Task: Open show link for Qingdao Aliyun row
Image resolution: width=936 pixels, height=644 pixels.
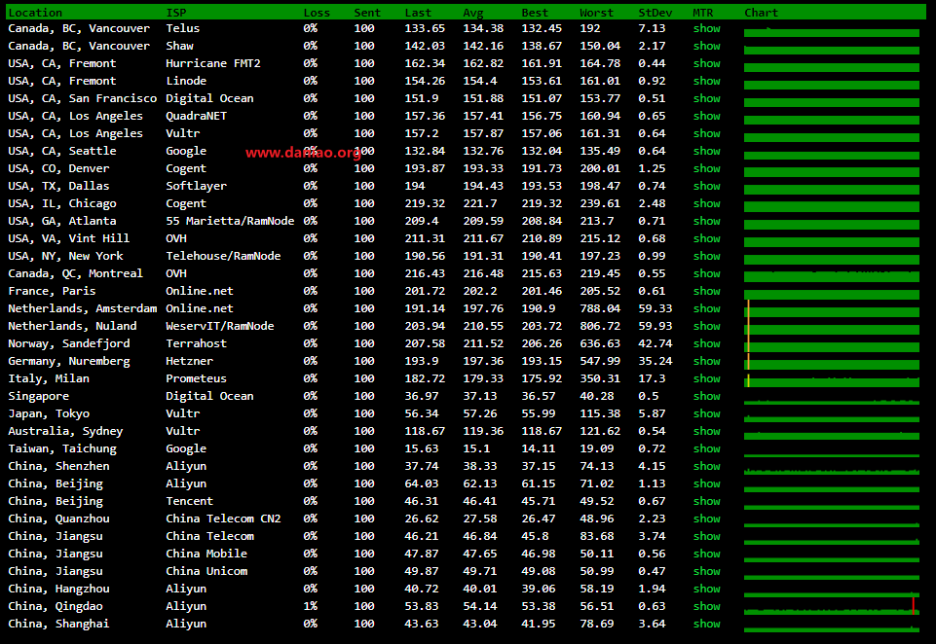Action: [706, 607]
